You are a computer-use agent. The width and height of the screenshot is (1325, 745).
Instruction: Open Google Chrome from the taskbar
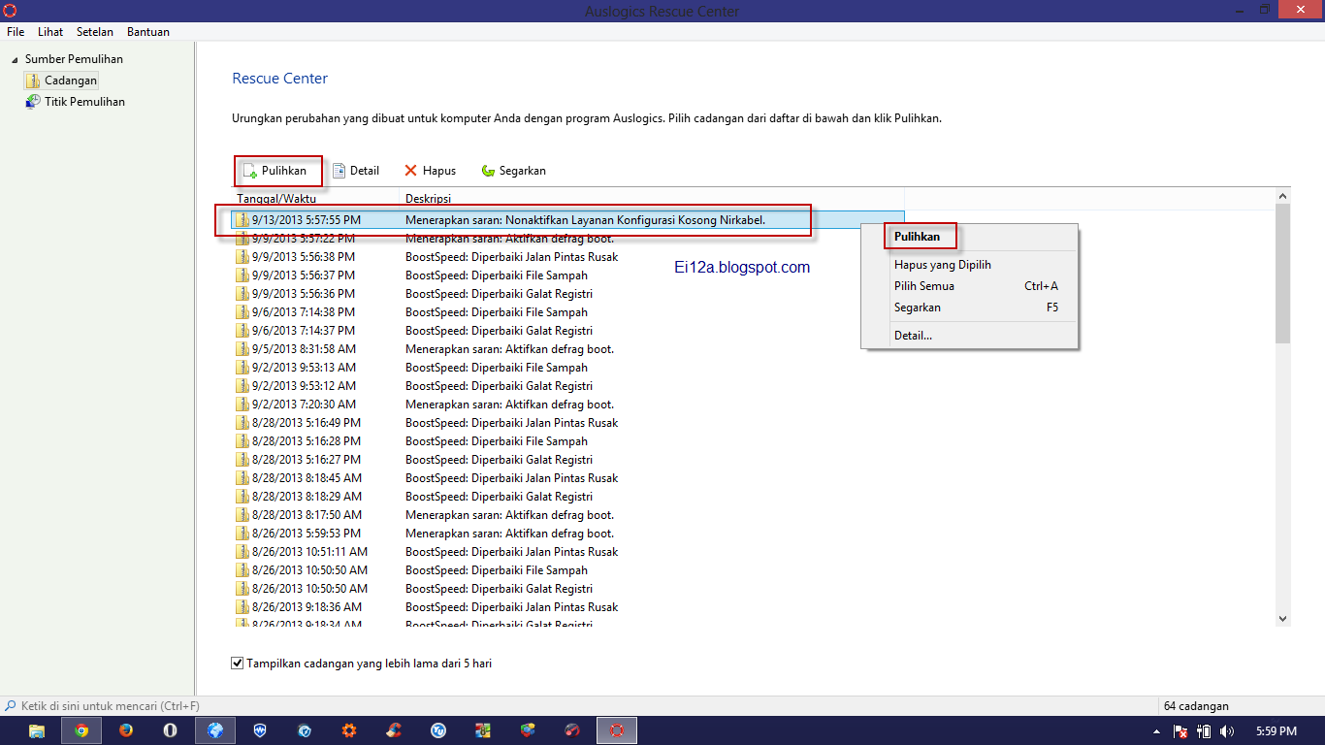(81, 730)
